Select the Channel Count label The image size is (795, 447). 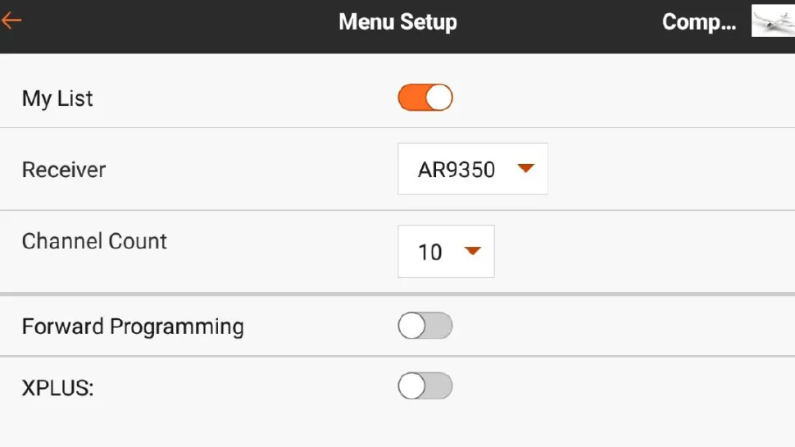94,241
